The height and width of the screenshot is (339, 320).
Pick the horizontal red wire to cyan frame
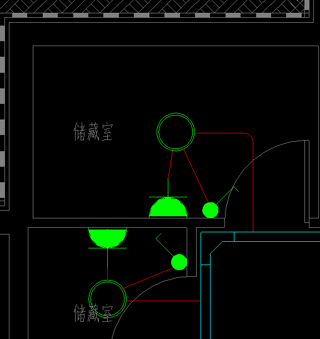pos(163,301)
